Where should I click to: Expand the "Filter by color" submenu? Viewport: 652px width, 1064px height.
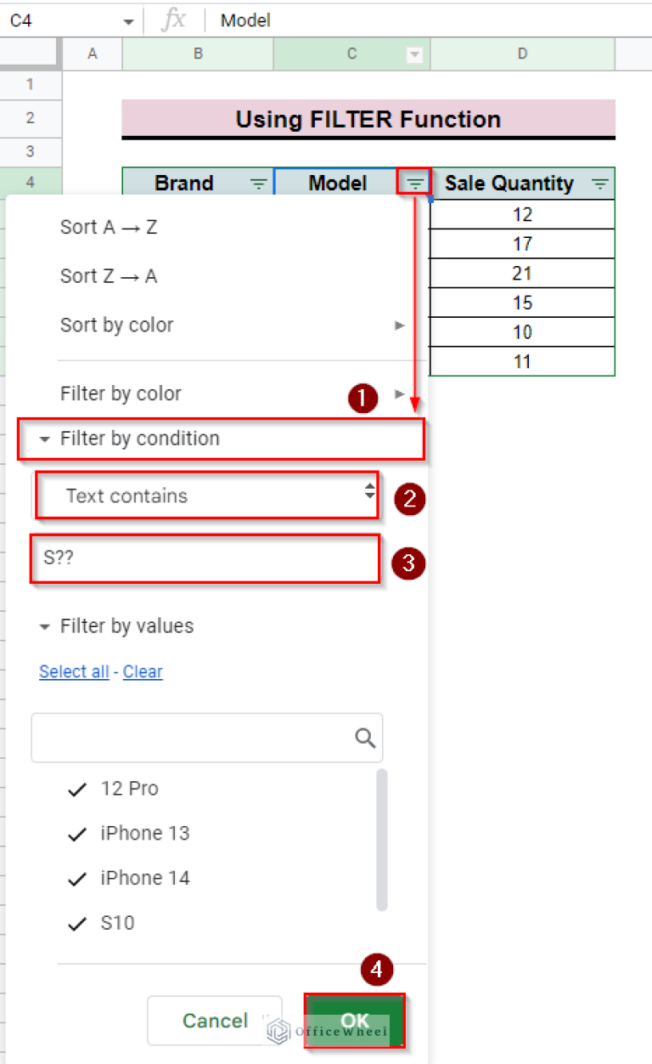click(397, 393)
